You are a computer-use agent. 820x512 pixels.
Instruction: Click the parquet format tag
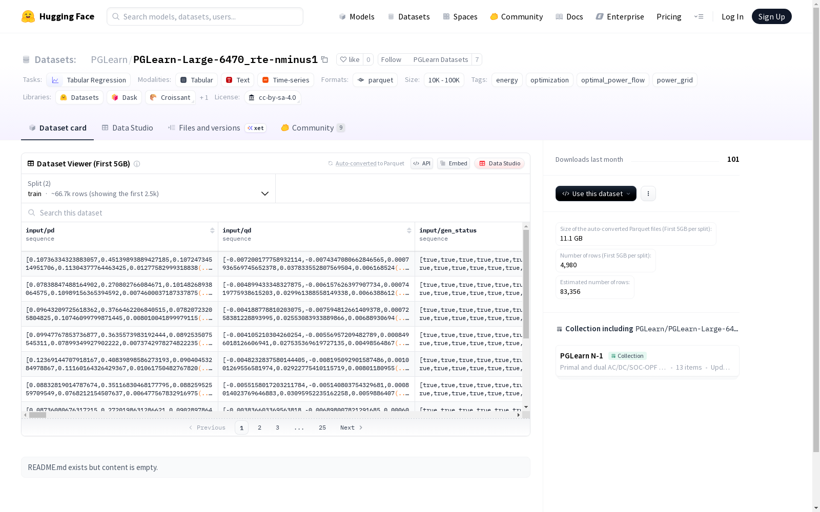point(375,80)
